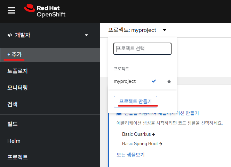Collapse the 프로젝트: myproject dropdown
Image resolution: width=231 pixels, height=167 pixels.
point(137,30)
